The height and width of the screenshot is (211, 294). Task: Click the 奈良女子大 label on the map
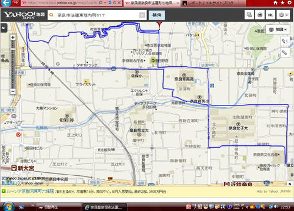[x=238, y=128]
